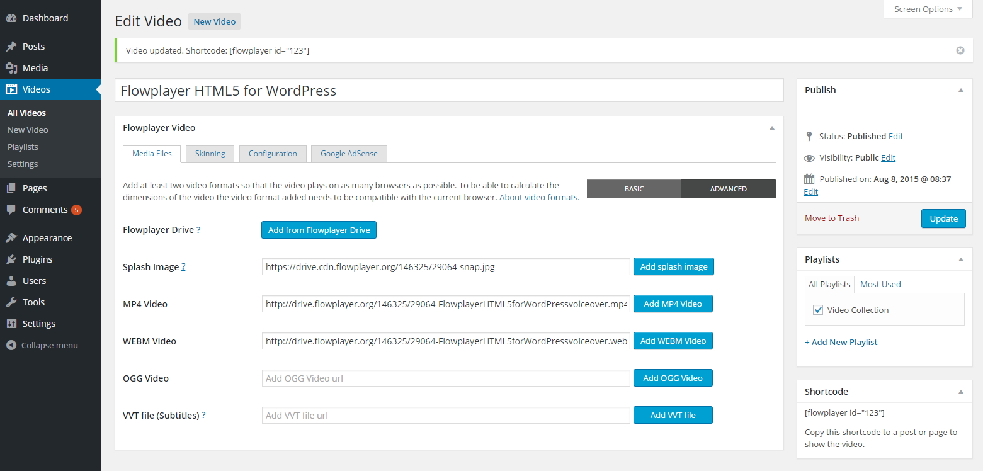This screenshot has height=471, width=983.
Task: Click the Visibility eye icon
Action: click(809, 157)
